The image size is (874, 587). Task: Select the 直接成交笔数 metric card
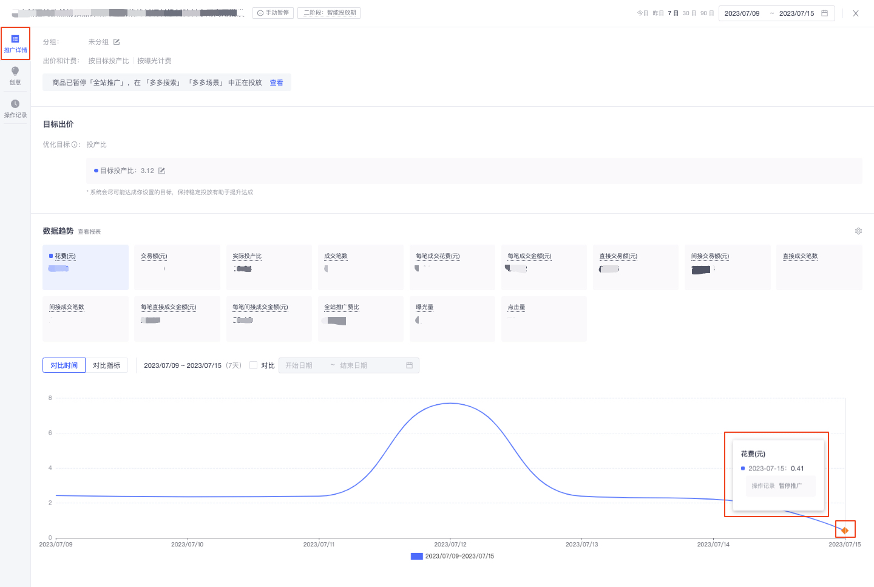[x=819, y=267]
